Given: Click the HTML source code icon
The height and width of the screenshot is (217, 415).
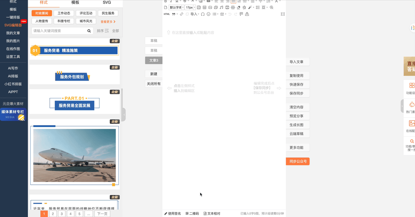Looking at the screenshot, I should (166, 14).
